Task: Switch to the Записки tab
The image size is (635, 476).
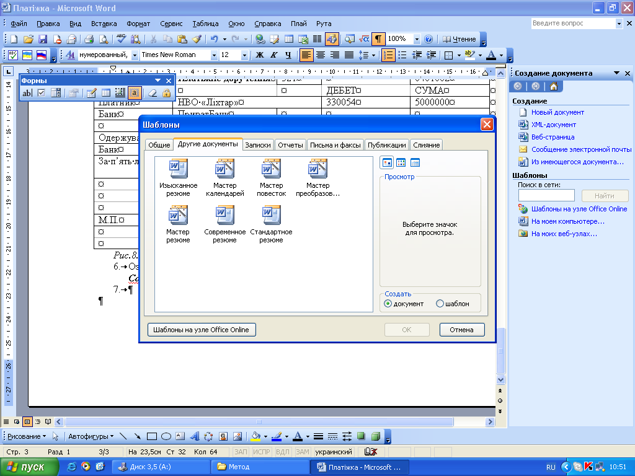Action: [x=258, y=145]
